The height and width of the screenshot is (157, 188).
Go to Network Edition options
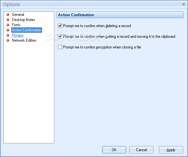(24, 40)
